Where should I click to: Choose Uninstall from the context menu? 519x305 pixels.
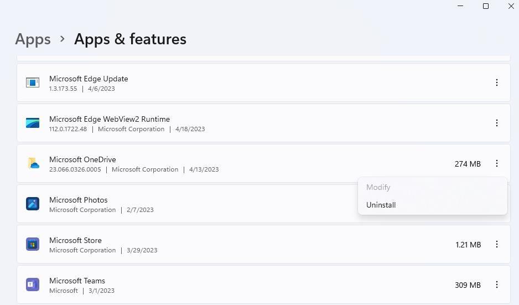(x=381, y=205)
